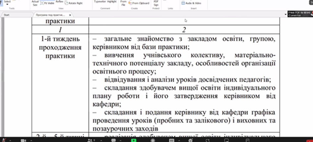Click the vertical scrollbar on the right edge
Image resolution: width=313 pixels, height=142 pixels.
(x=310, y=76)
